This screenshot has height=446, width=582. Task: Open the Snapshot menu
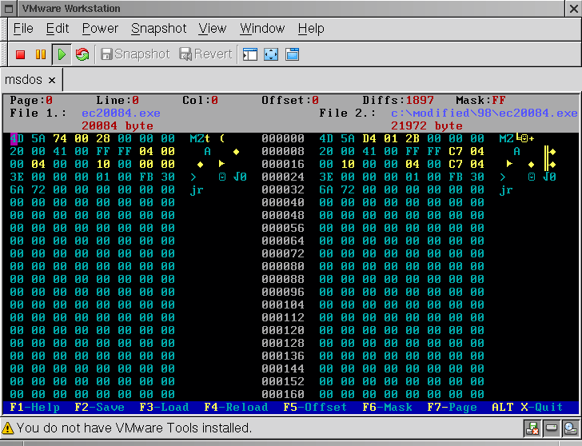tap(158, 29)
